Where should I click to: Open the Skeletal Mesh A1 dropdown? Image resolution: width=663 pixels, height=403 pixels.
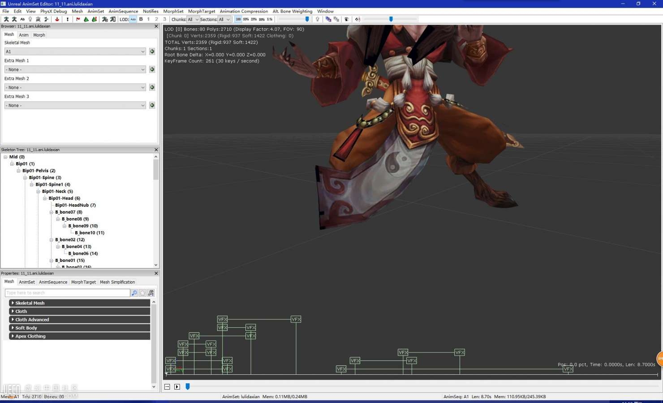pyautogui.click(x=75, y=51)
